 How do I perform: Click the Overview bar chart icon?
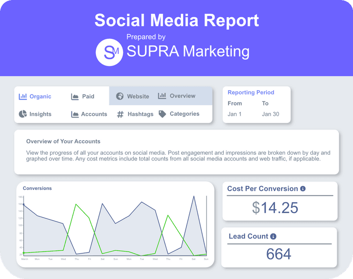[162, 96]
